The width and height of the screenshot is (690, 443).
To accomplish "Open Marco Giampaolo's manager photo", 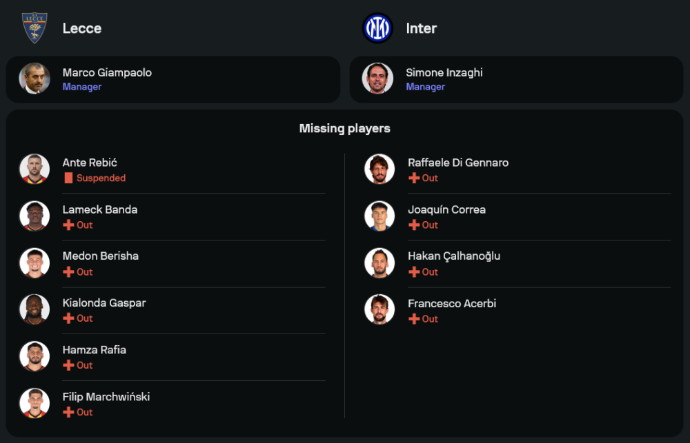I will coord(34,79).
